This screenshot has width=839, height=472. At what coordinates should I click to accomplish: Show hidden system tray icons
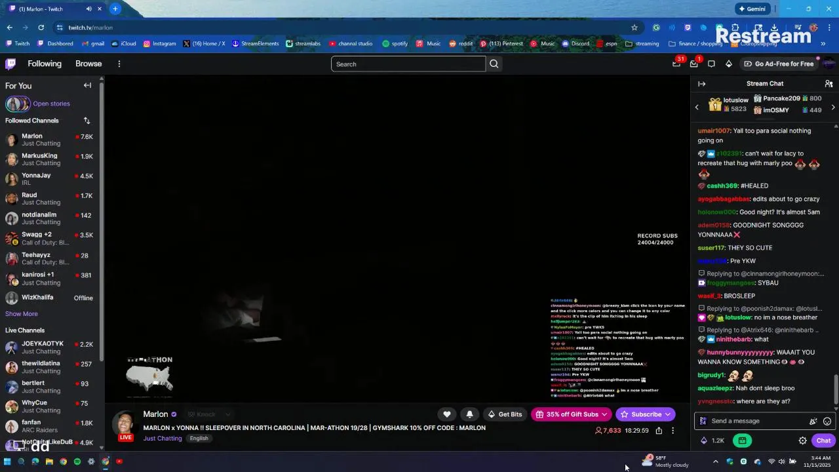(715, 462)
